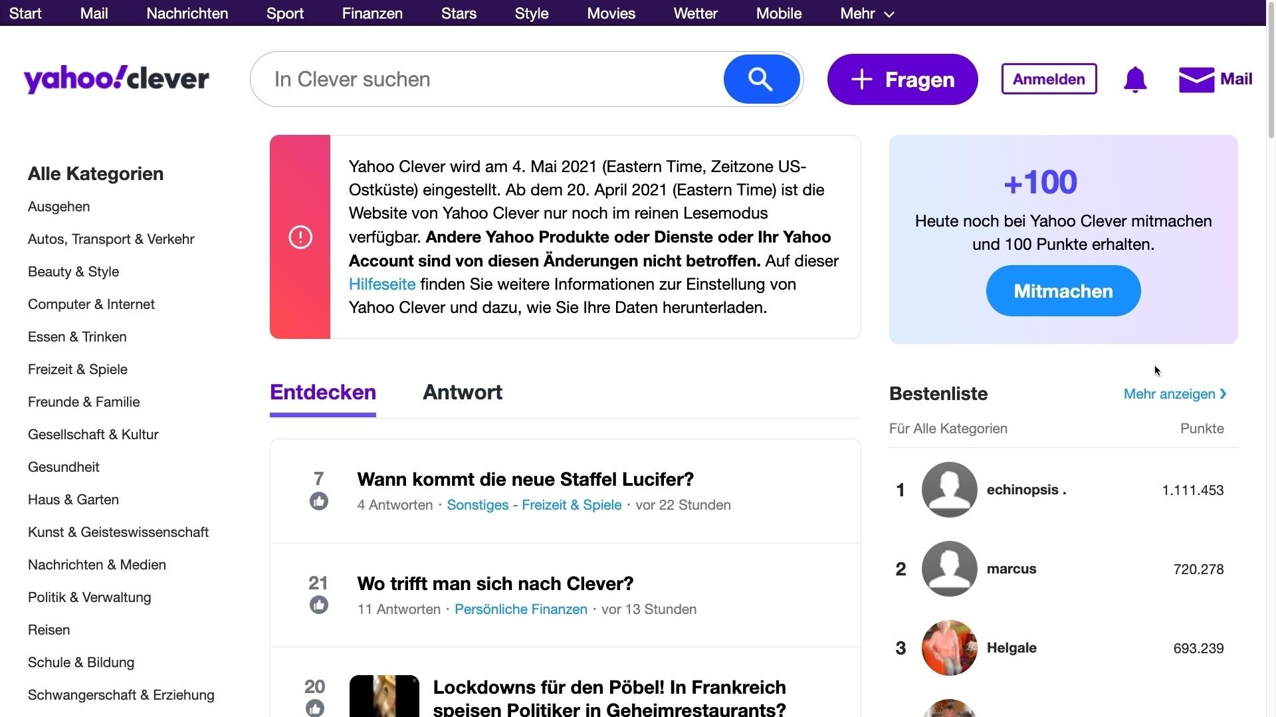Like the Lucifer Staffel question thumbs-up
Image resolution: width=1276 pixels, height=717 pixels.
click(319, 501)
